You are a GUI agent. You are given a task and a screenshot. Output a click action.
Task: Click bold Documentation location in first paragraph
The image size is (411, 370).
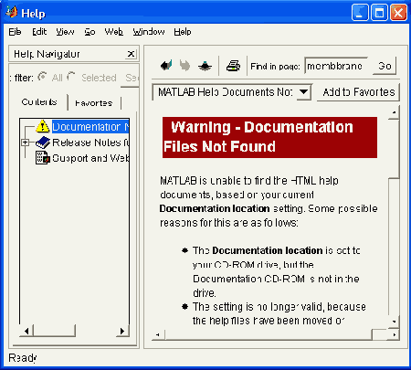coord(215,208)
